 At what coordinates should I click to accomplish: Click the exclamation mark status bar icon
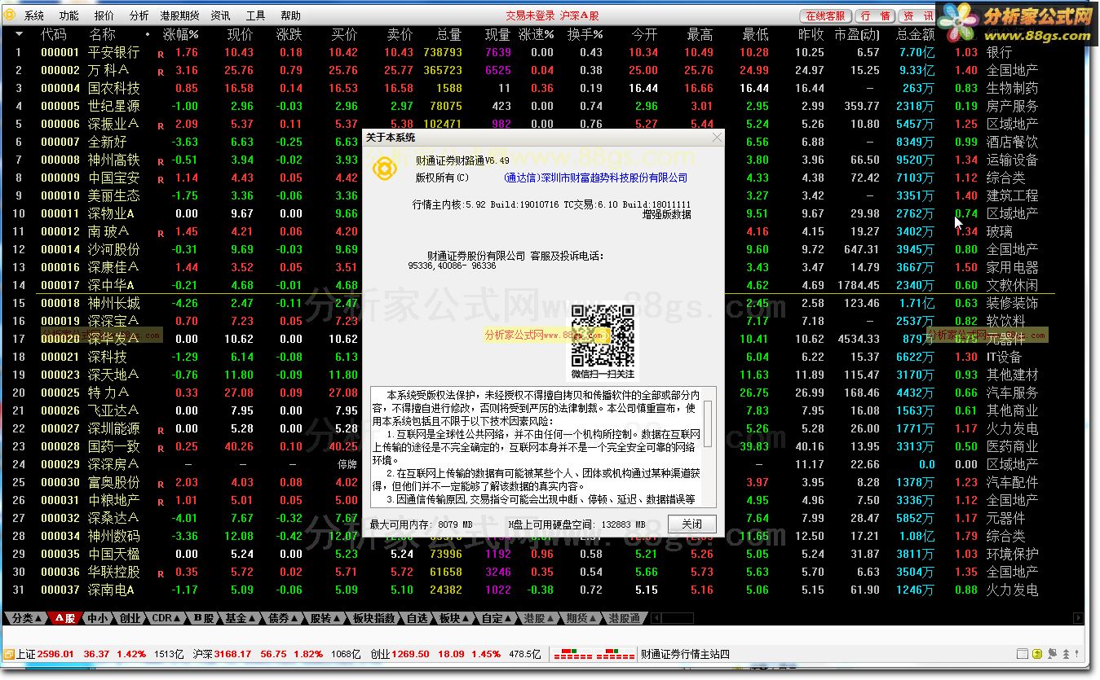(x=1076, y=653)
